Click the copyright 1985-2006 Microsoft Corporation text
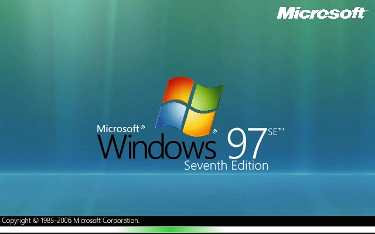The width and height of the screenshot is (375, 234). click(70, 221)
